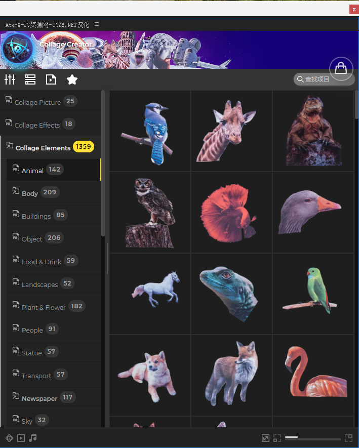Image resolution: width=359 pixels, height=448 pixels.
Task: Click the thumbnail grid vertical scrollbar
Action: (356, 105)
